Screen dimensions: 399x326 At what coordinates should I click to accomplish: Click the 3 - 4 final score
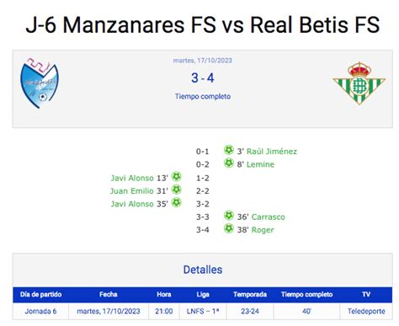[203, 78]
